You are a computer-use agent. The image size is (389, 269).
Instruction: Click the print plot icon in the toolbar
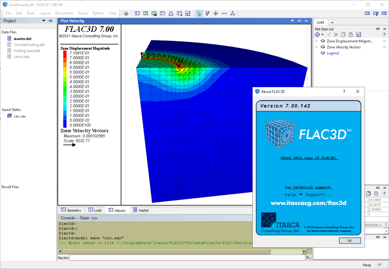tap(171, 13)
